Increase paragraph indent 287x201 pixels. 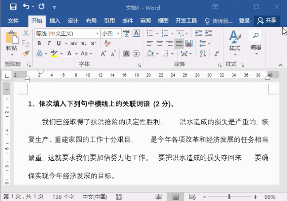(x=209, y=33)
